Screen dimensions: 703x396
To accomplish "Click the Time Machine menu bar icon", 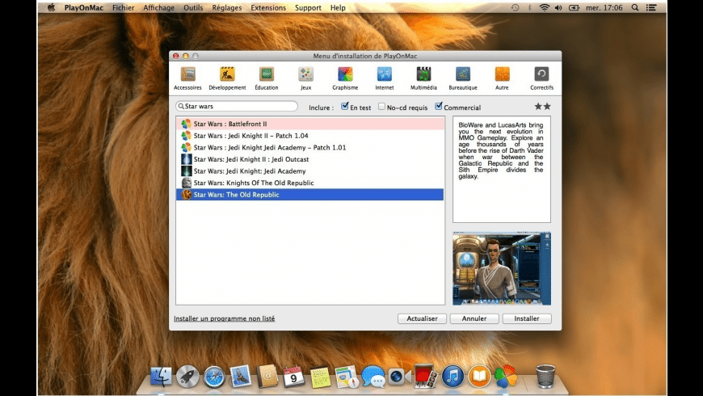I will (x=516, y=7).
